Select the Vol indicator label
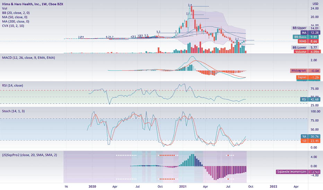The image size is (323, 190). point(5,8)
